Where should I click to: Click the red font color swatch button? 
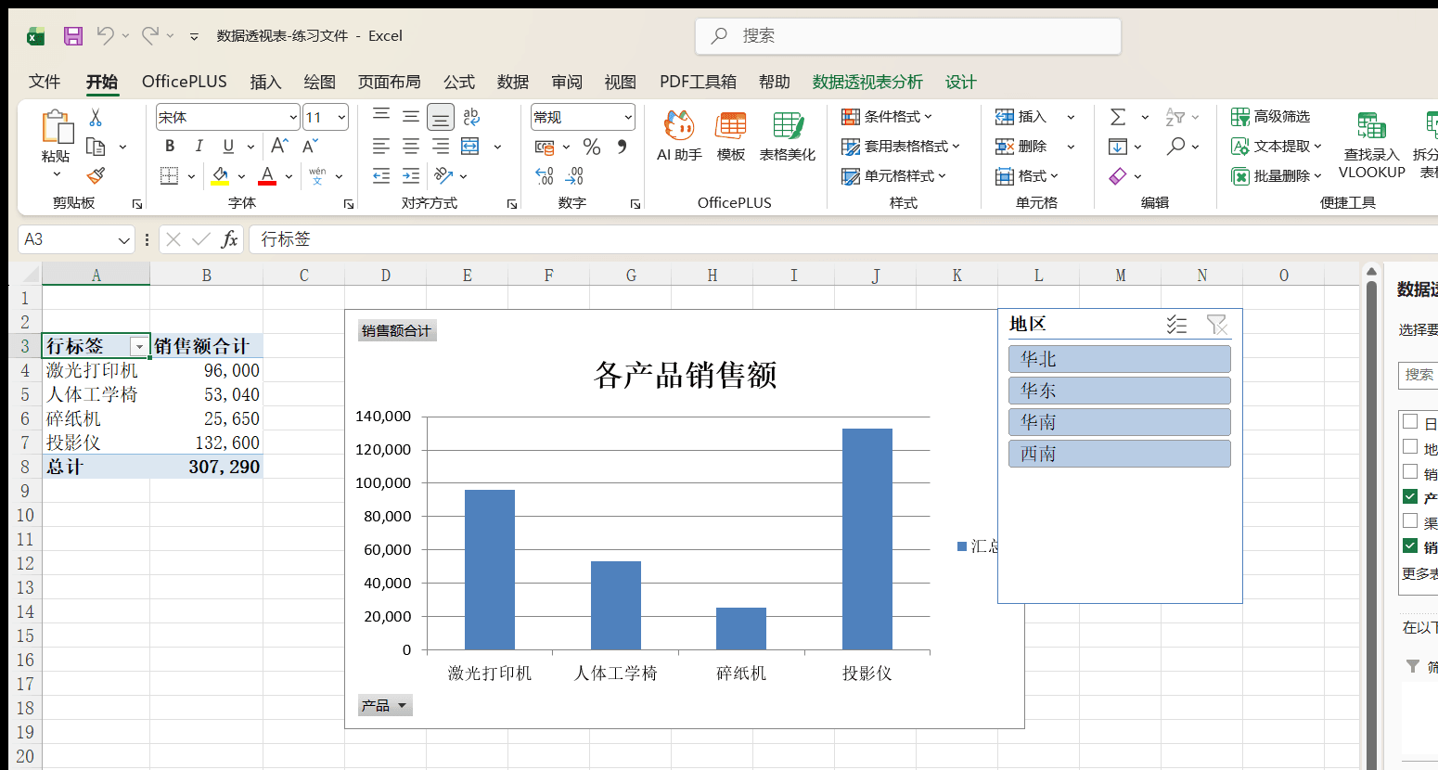pyautogui.click(x=267, y=175)
